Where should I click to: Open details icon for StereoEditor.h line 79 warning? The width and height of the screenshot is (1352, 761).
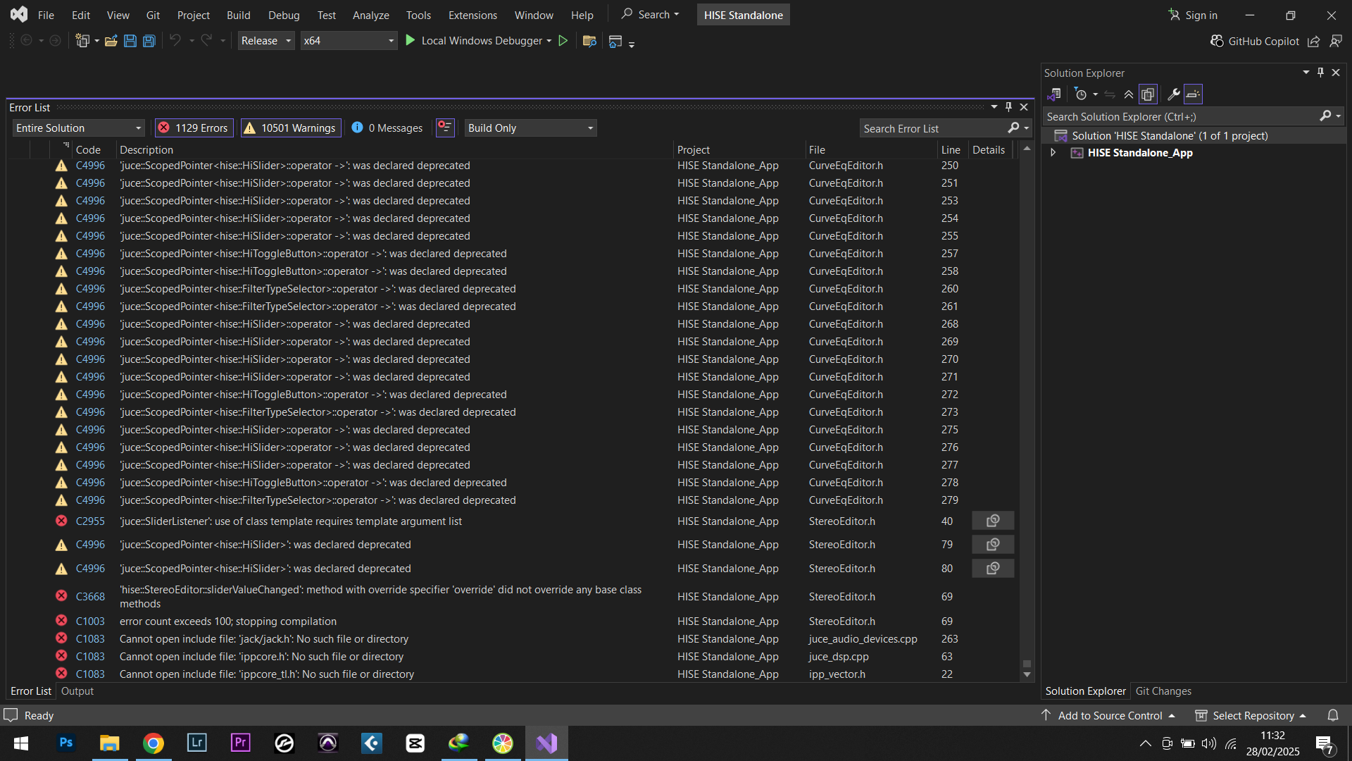[x=993, y=544]
